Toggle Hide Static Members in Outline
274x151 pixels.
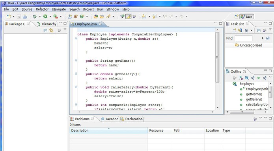[x=252, y=78]
